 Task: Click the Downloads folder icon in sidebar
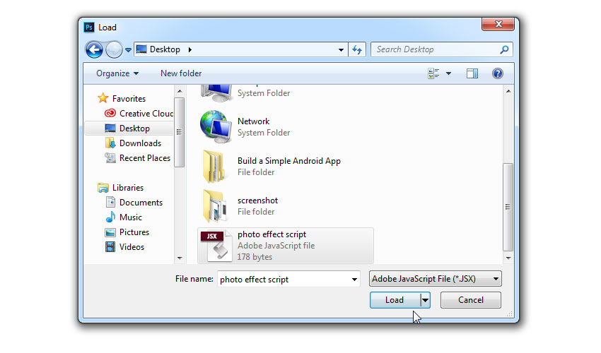pos(110,143)
